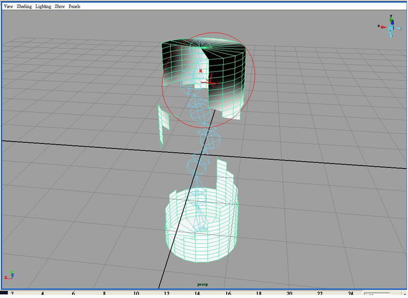The image size is (408, 298).
Task: Click the XYZ origin axis indicator
Action: (x=9, y=275)
